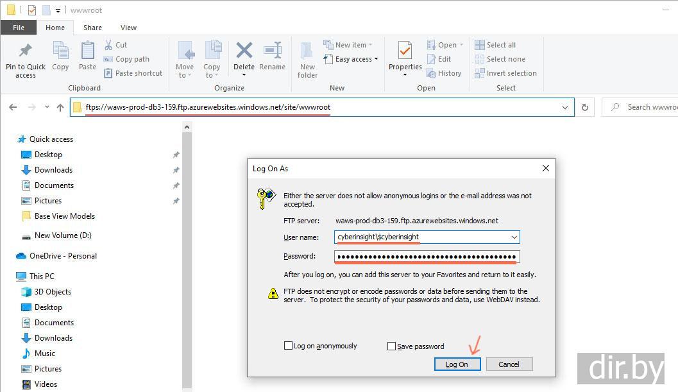Navigate up one folder level
The image size is (678, 392).
pyautogui.click(x=60, y=108)
